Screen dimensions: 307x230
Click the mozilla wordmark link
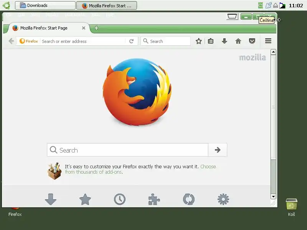253,58
